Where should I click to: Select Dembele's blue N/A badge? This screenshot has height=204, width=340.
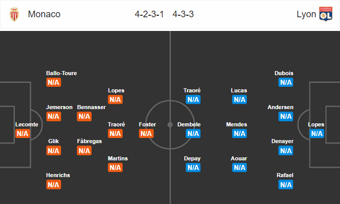(193, 133)
